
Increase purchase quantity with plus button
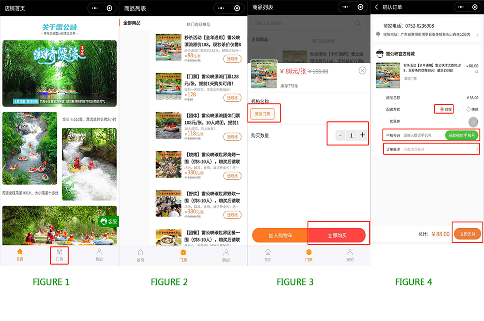click(x=363, y=135)
